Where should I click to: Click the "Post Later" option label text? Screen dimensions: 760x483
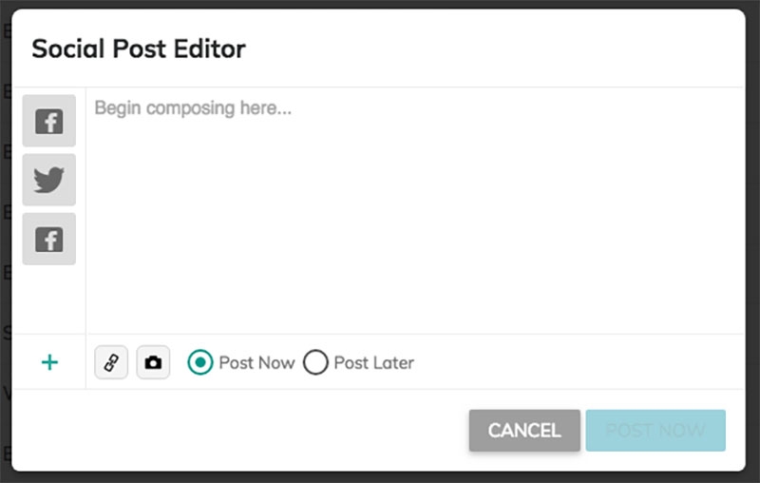pos(373,362)
